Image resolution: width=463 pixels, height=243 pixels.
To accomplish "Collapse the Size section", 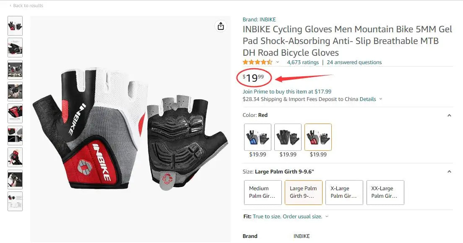I will click(449, 171).
